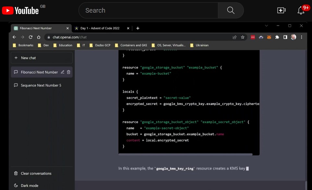Toggle the Chrome side panel icon

285,37
